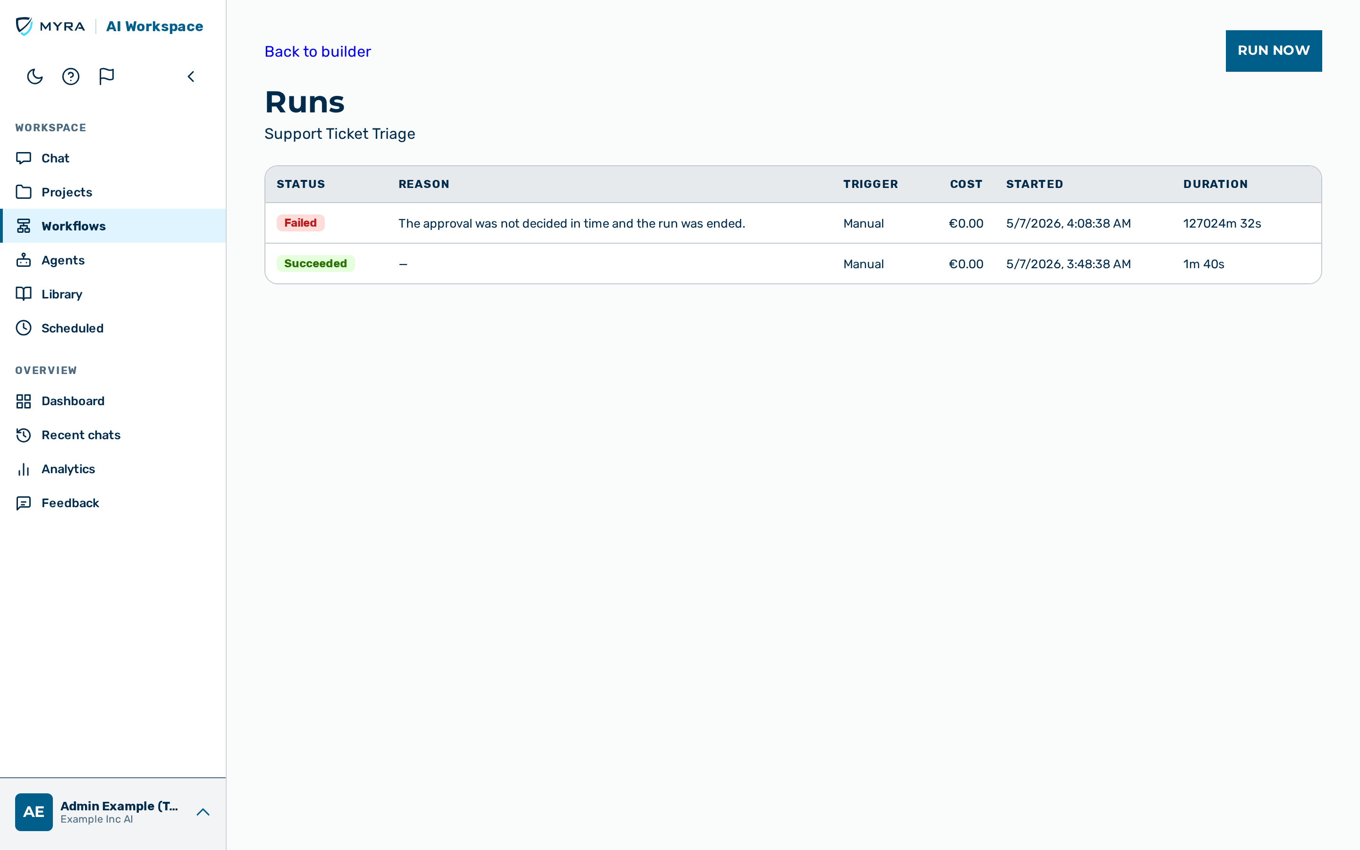Click the flag icon in sidebar header
1360x850 pixels.
pyautogui.click(x=107, y=76)
